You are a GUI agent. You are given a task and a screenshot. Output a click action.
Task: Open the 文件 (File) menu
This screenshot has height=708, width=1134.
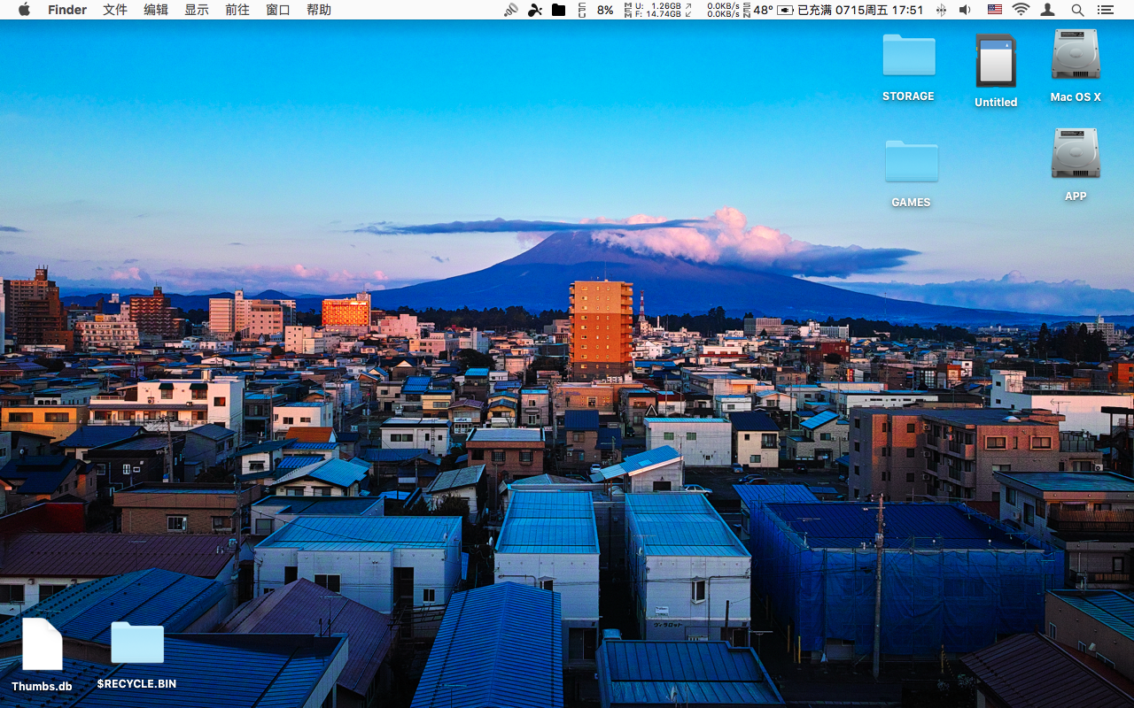115,10
